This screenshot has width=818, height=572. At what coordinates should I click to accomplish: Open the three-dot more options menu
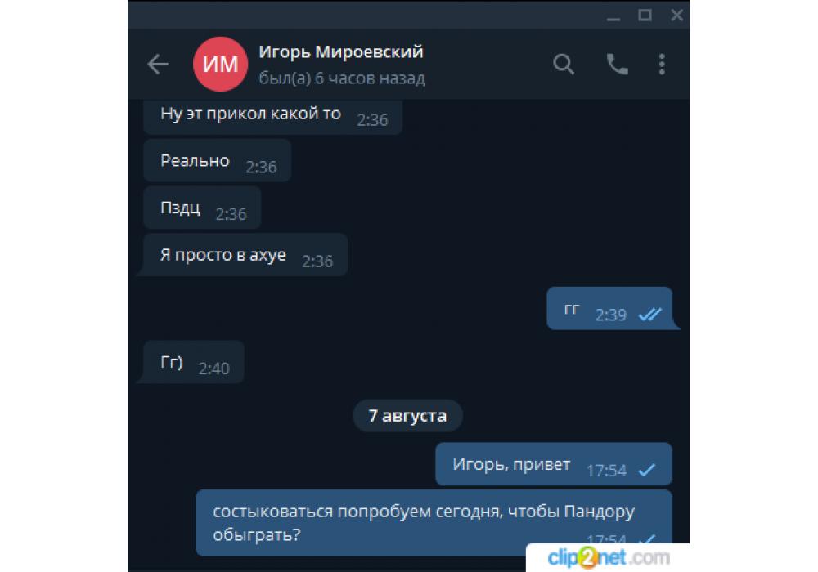[x=662, y=65]
